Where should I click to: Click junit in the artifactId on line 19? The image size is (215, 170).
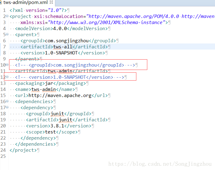click(65, 120)
